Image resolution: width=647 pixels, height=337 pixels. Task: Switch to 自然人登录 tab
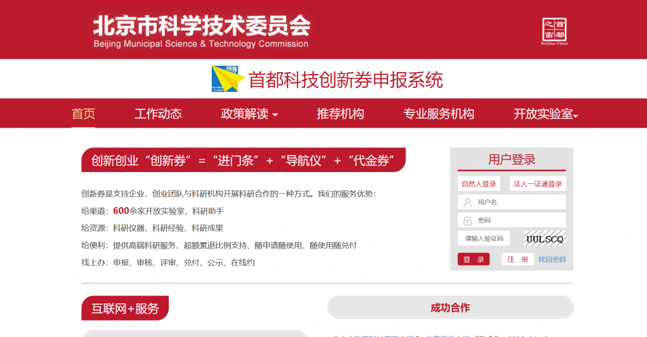[x=479, y=184]
